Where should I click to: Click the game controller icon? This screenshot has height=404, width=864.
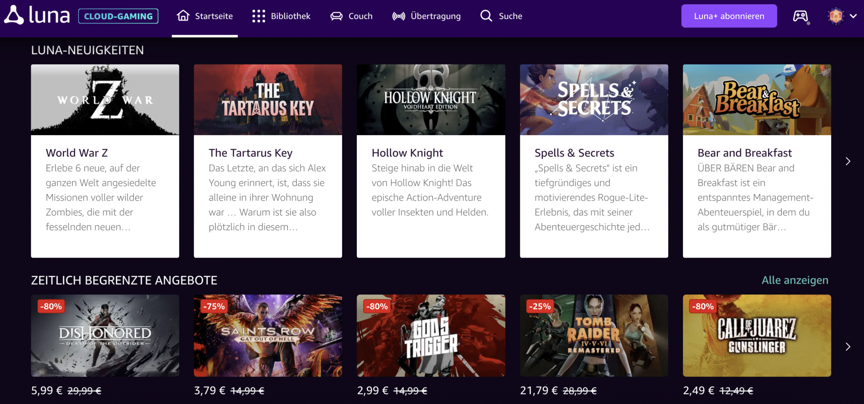point(800,16)
